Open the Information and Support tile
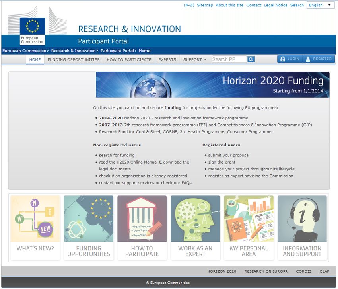Image resolution: width=338 pixels, height=289 pixels. 302,228
